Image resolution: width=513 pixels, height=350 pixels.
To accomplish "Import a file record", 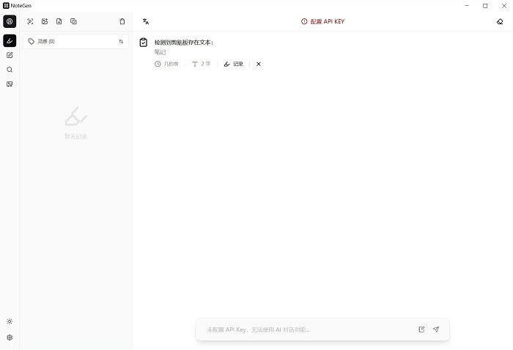I will coord(59,21).
